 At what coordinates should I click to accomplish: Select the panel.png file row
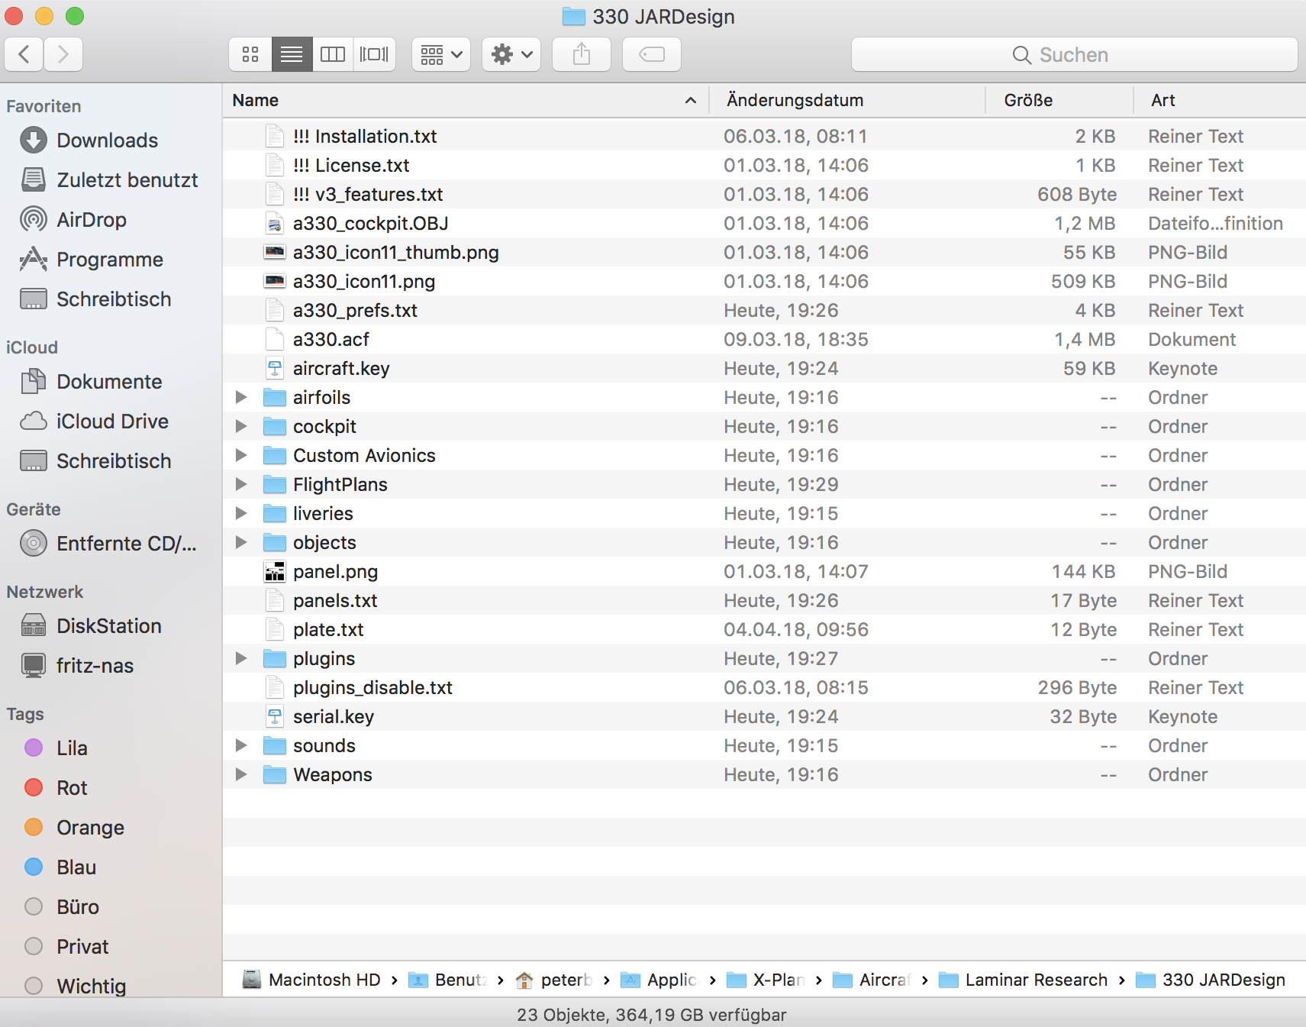(x=764, y=572)
